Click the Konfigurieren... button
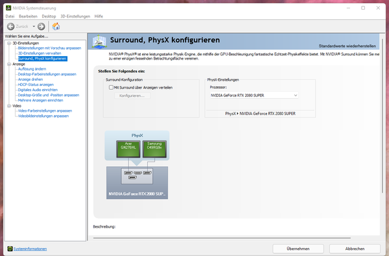The width and height of the screenshot is (389, 256). tap(132, 96)
